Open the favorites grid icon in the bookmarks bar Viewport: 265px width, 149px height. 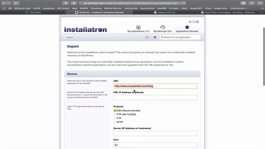pyautogui.click(x=4, y=8)
